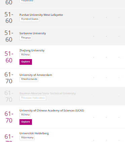Open University of Chinese Academy of Sciences link
The width and height of the screenshot is (125, 142).
52,110
